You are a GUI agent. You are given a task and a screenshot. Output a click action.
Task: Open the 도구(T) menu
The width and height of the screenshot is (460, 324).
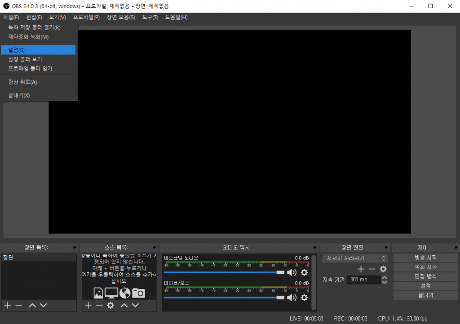[x=150, y=17]
